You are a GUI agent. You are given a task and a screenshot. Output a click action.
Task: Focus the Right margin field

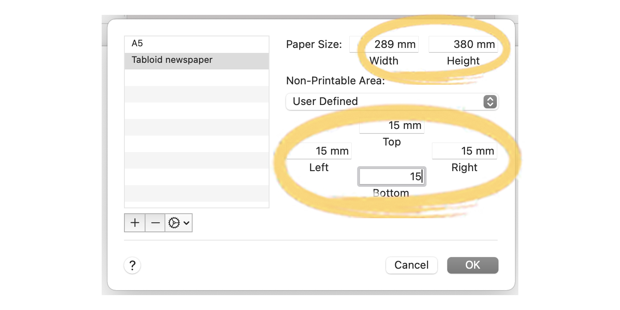[465, 151]
